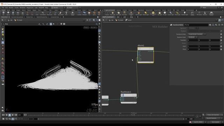Add a Caustic Light from the shelf

tap(170, 13)
